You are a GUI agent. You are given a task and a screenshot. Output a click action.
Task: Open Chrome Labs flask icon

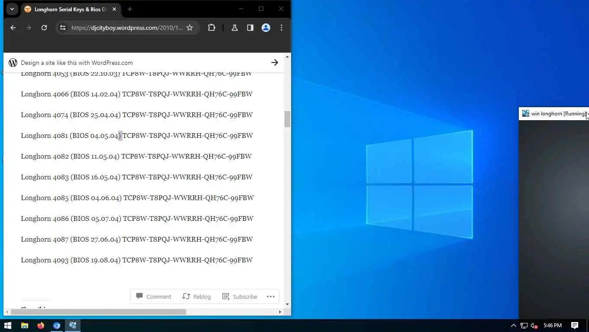[x=235, y=28]
